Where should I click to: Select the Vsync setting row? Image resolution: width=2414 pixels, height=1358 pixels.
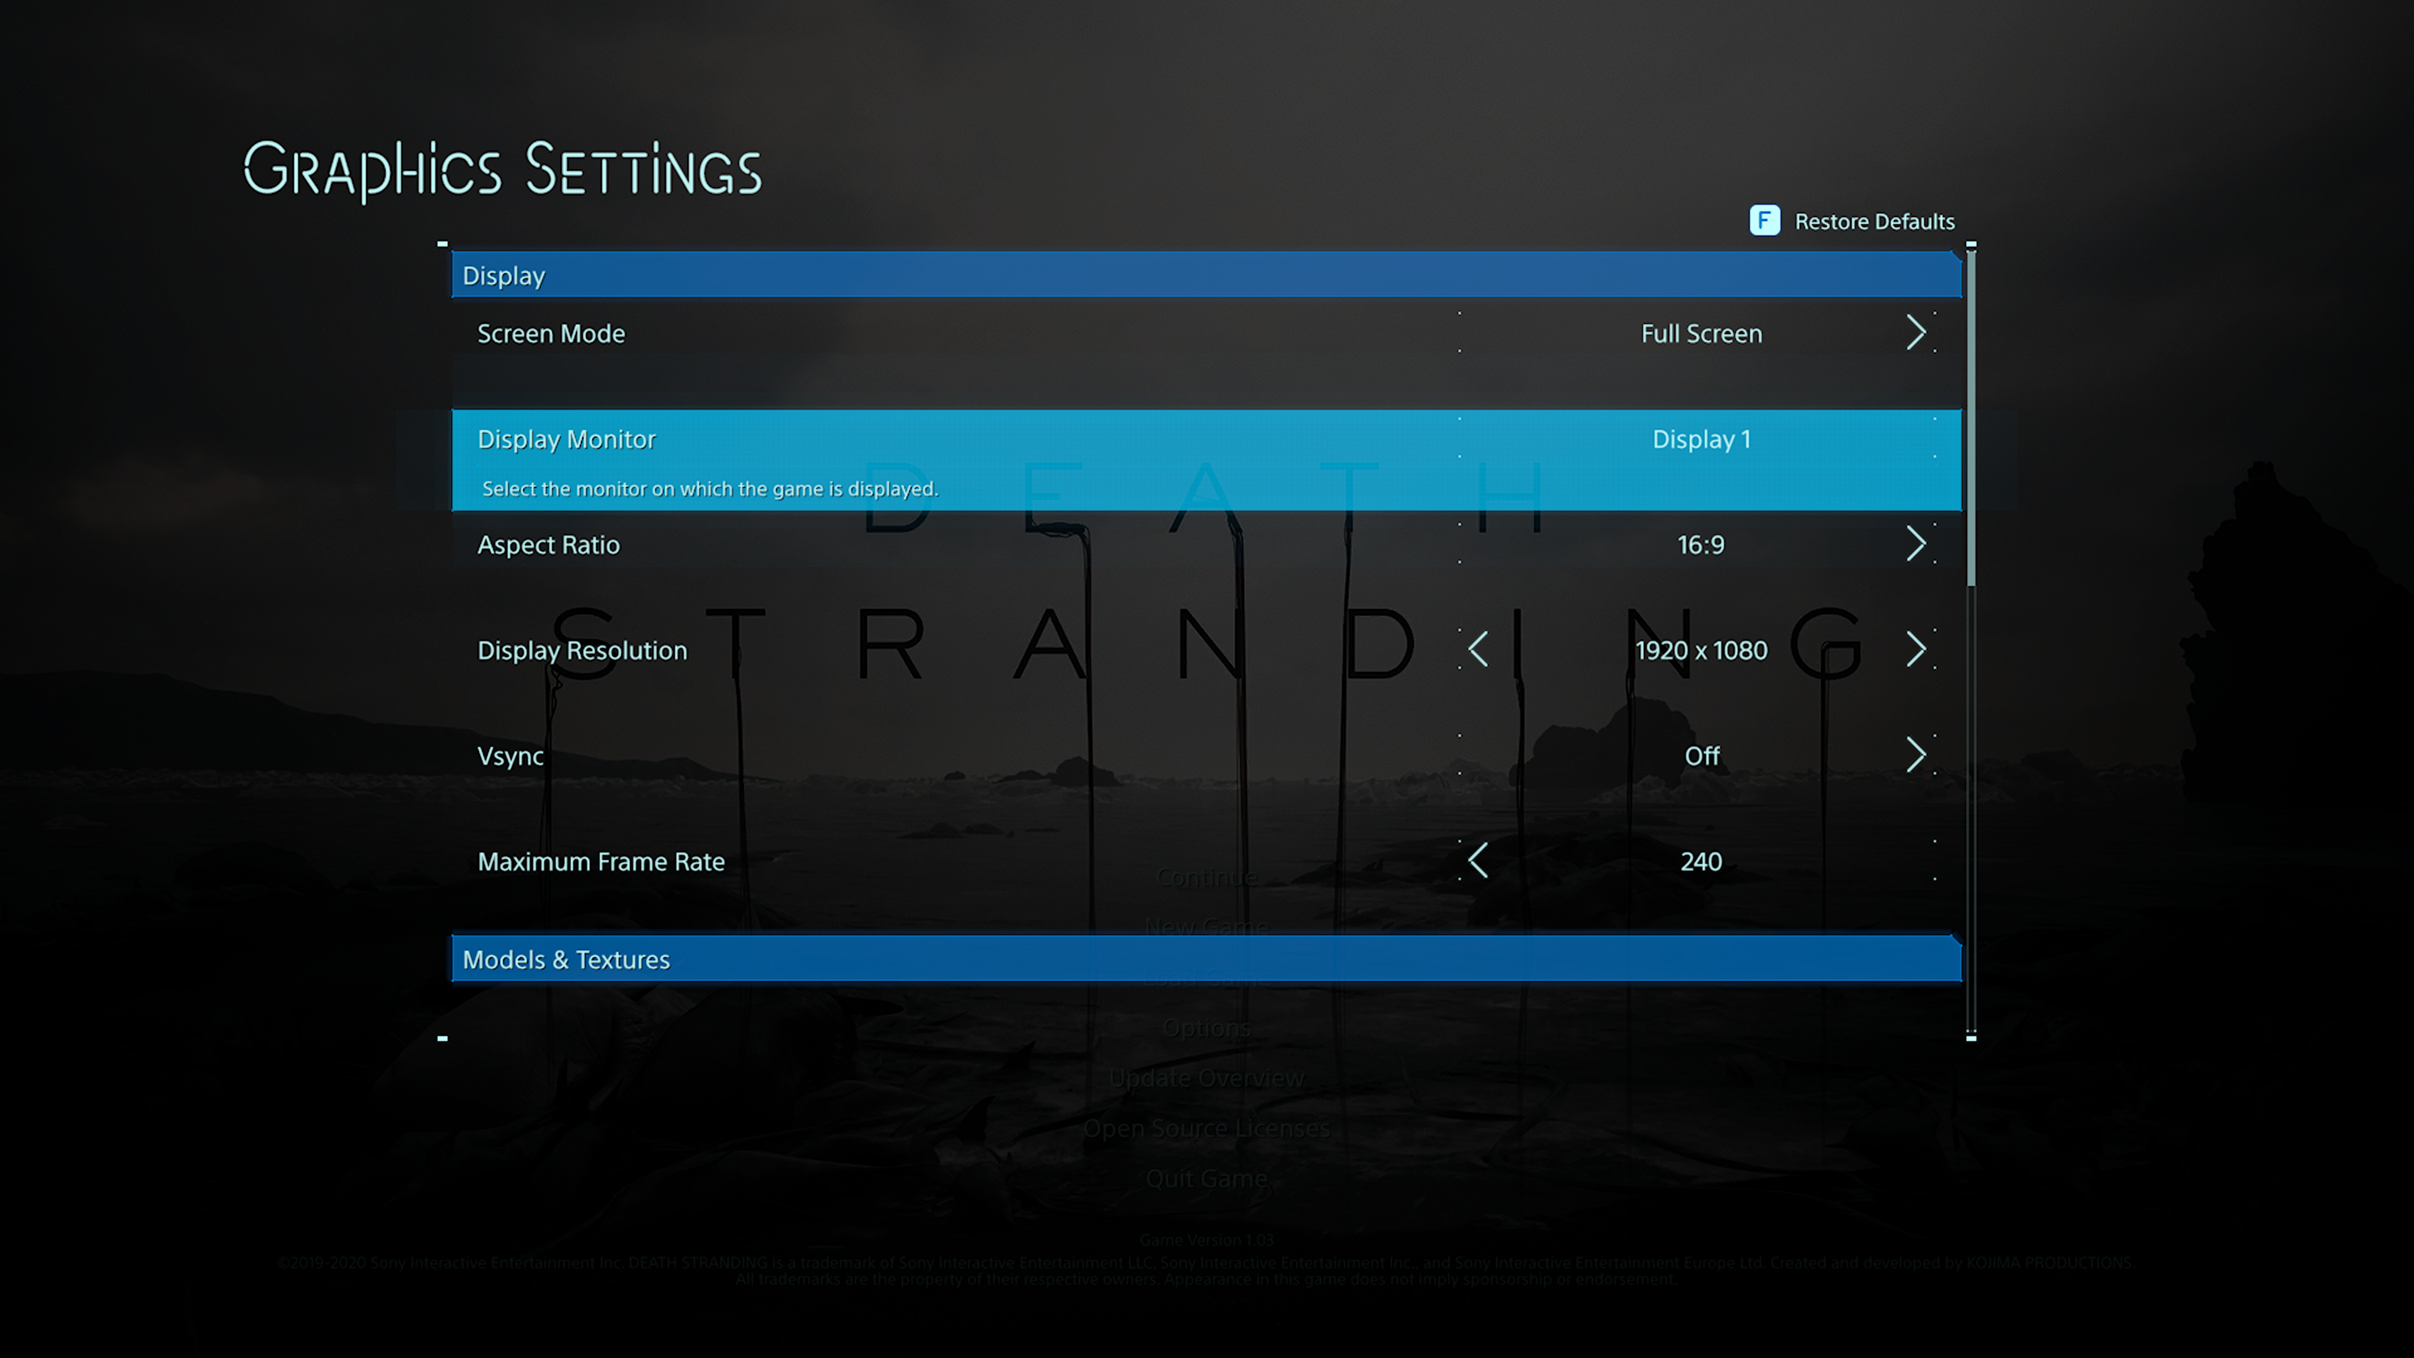click(510, 756)
